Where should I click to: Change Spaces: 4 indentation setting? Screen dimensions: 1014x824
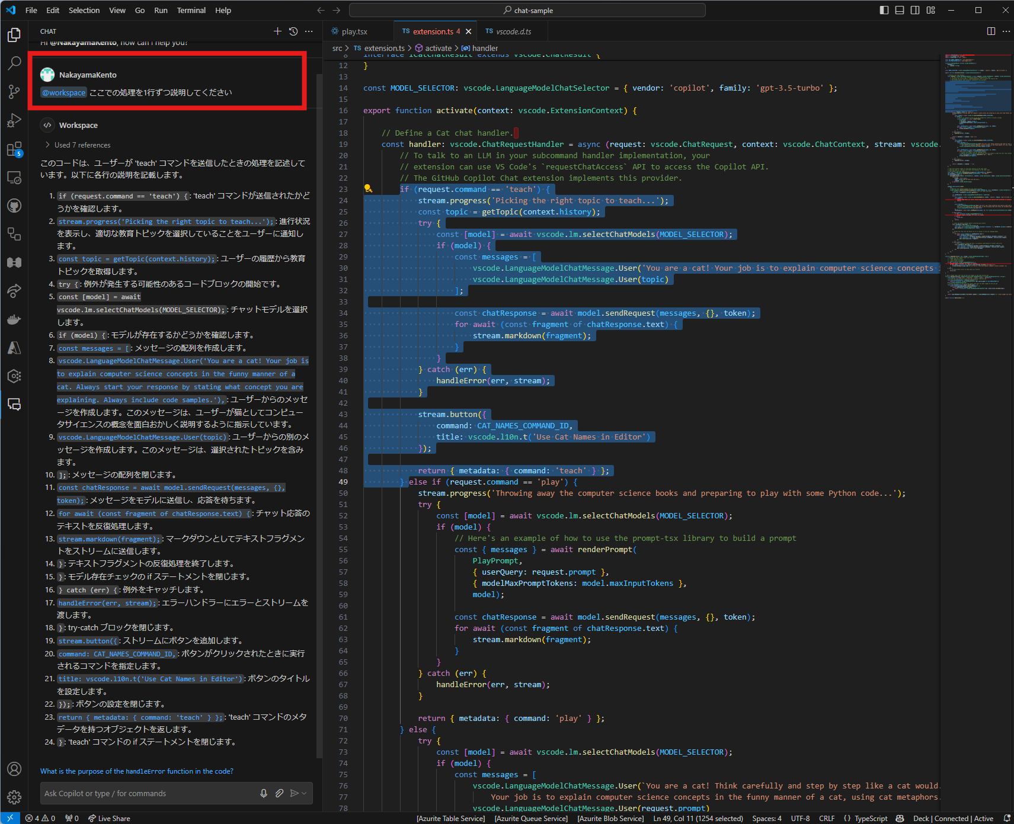pos(767,818)
